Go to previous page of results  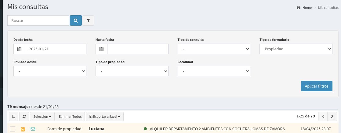(x=323, y=117)
